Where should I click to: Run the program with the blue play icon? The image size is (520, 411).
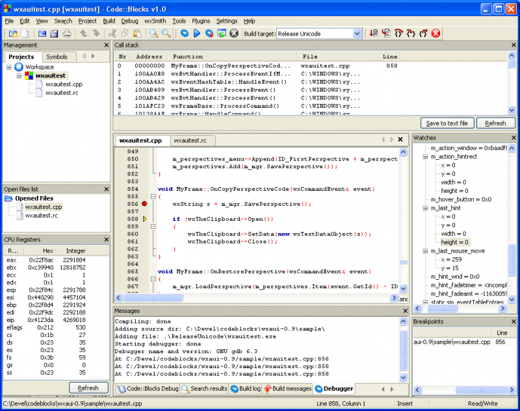(197, 33)
